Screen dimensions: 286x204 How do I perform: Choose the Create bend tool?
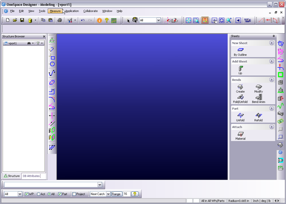pyautogui.click(x=240, y=89)
